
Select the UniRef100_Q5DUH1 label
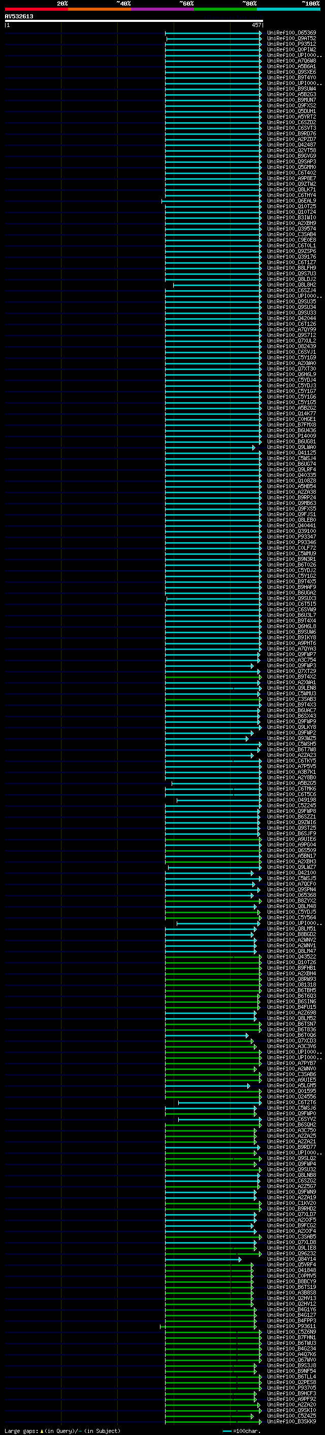[x=291, y=111]
